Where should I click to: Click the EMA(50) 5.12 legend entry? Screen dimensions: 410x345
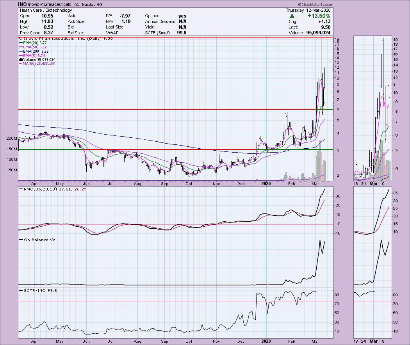[33, 47]
